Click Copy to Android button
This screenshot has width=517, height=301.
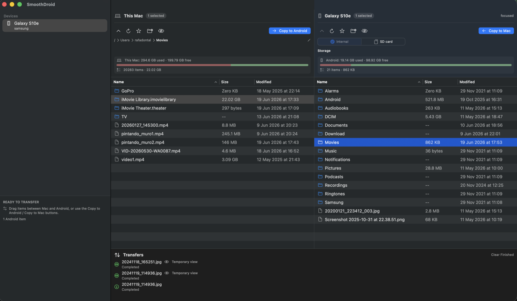(290, 31)
